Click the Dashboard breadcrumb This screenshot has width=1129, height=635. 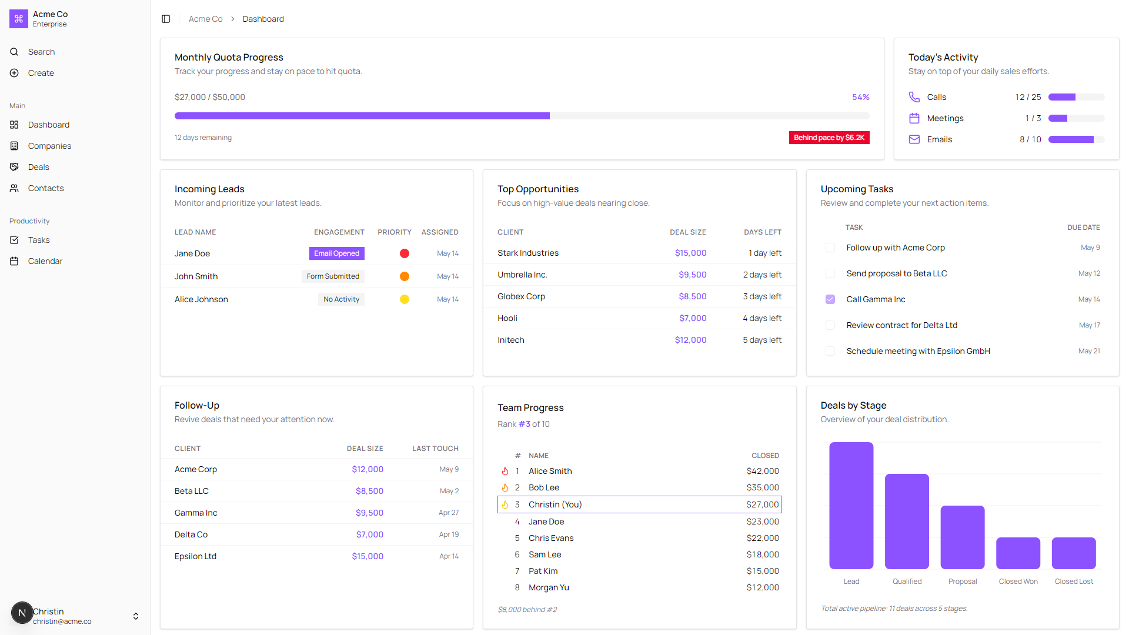coord(263,19)
